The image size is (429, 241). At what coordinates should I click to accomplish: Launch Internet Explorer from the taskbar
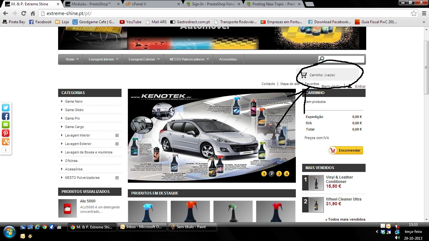pos(37,227)
